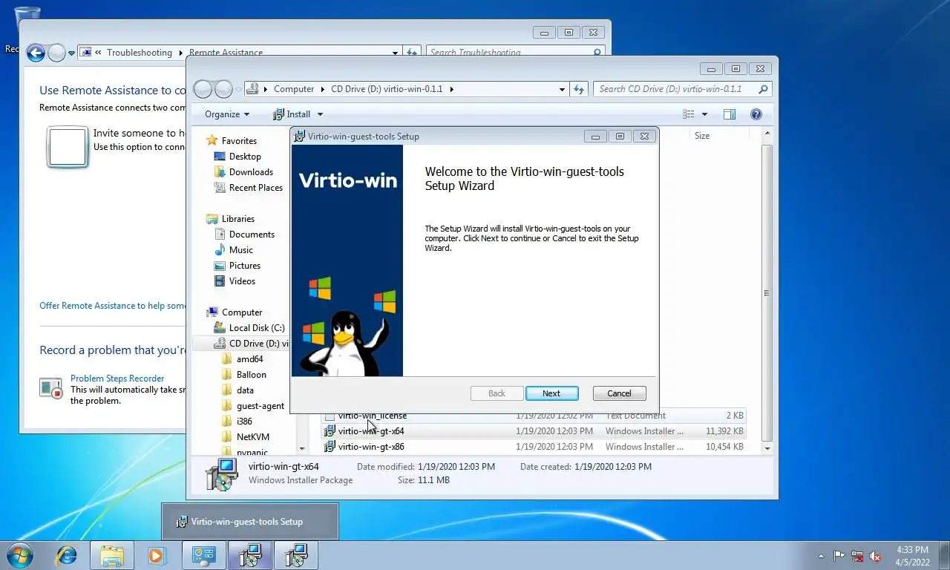This screenshot has height=570, width=950.
Task: Open Local Disk (C:) in the navigation pane
Action: [256, 328]
